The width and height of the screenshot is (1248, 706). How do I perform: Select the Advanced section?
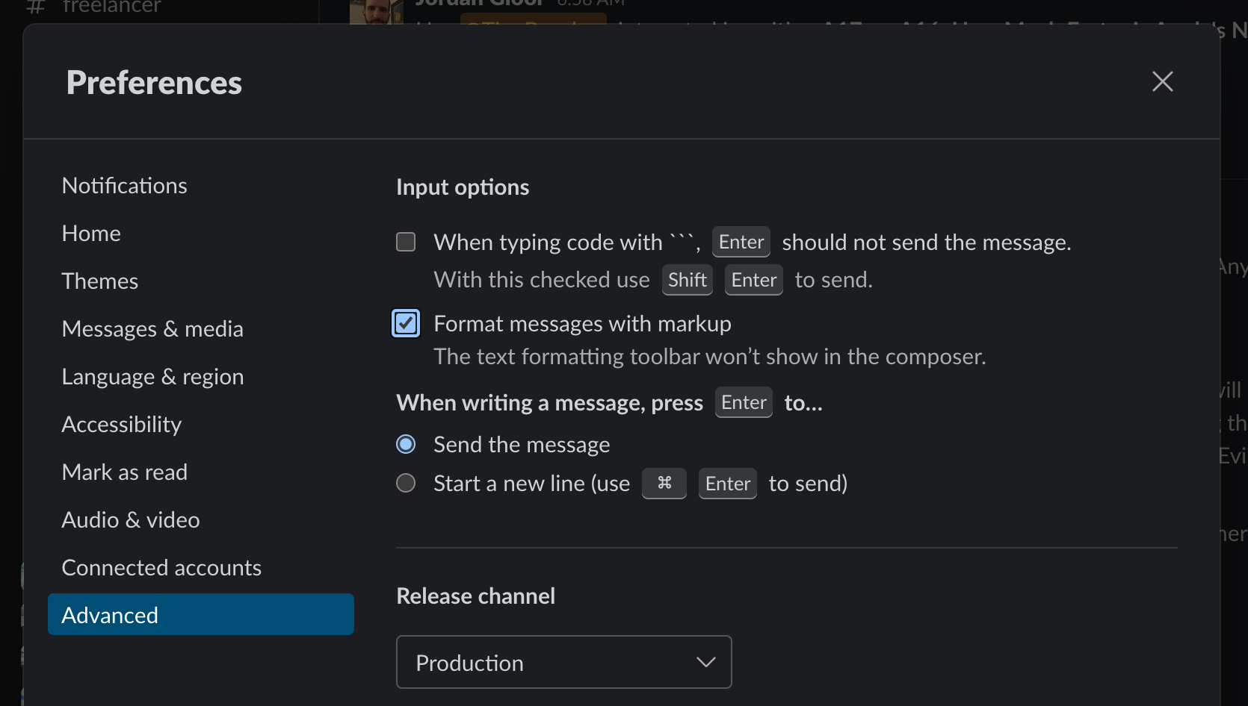point(200,614)
